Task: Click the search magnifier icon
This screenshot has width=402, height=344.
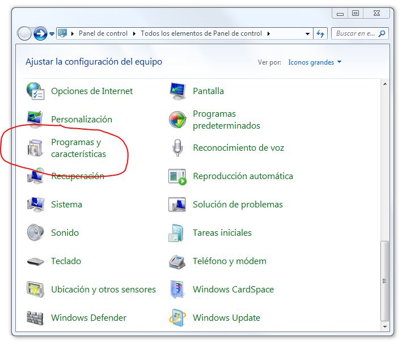Action: coord(382,33)
